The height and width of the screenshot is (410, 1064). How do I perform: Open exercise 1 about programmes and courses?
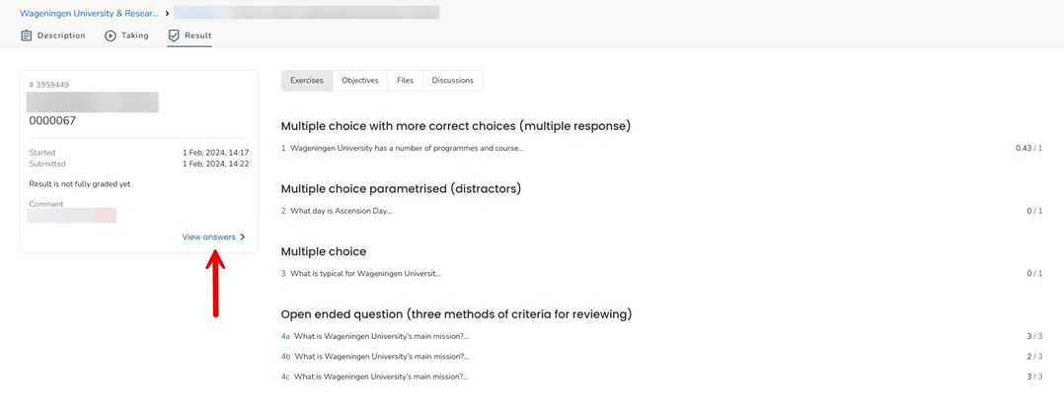pos(406,149)
